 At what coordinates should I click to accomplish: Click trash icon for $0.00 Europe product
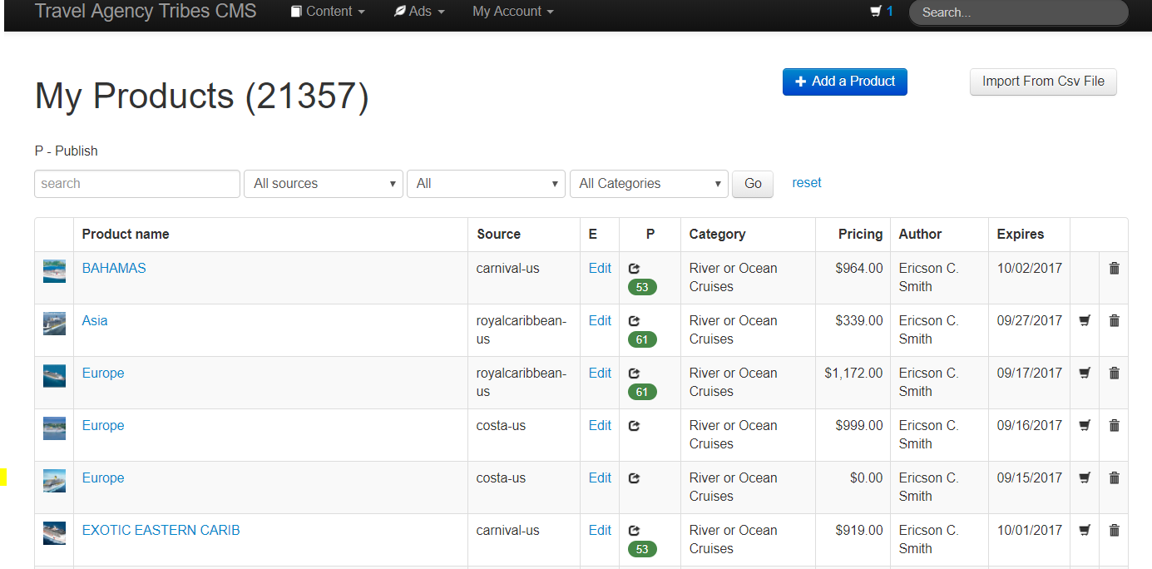1114,478
